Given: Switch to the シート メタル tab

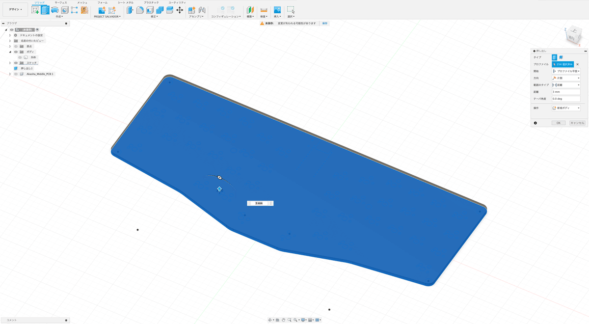Looking at the screenshot, I should [x=126, y=2].
